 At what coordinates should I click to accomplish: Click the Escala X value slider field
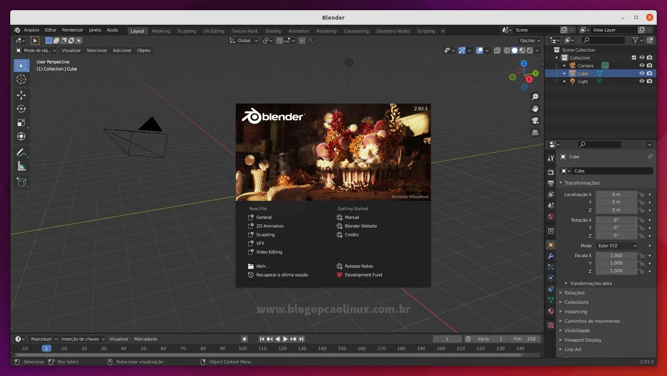point(616,256)
